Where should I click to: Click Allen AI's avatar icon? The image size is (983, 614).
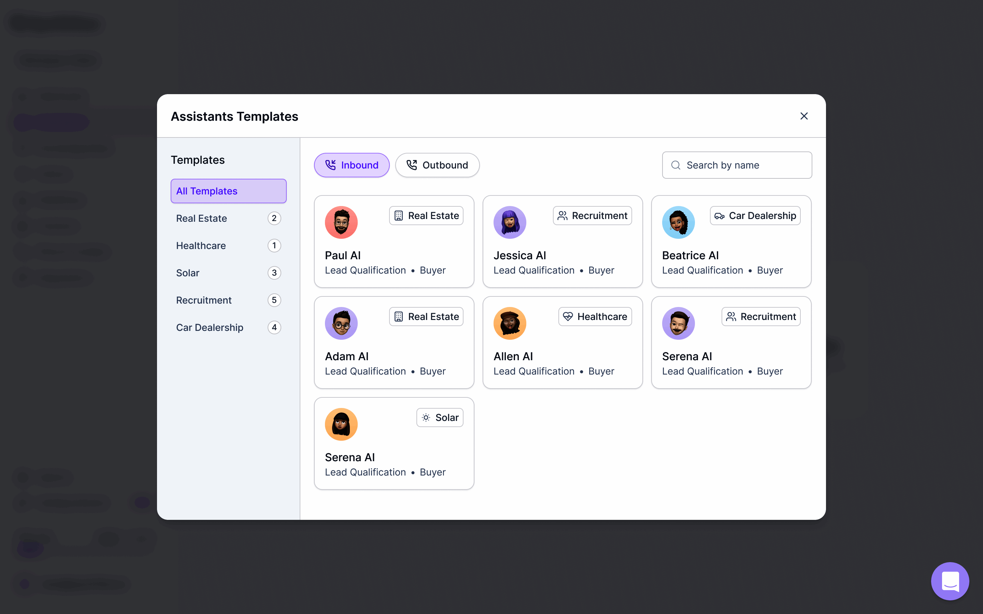pos(510,323)
